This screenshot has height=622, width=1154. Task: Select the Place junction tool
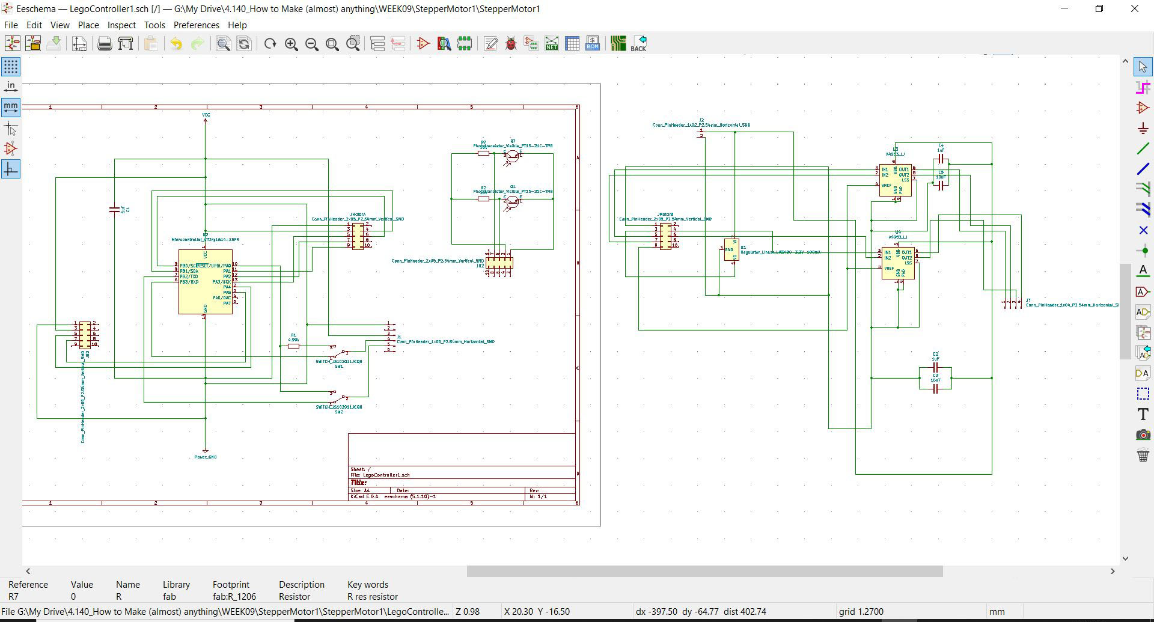(x=1143, y=251)
